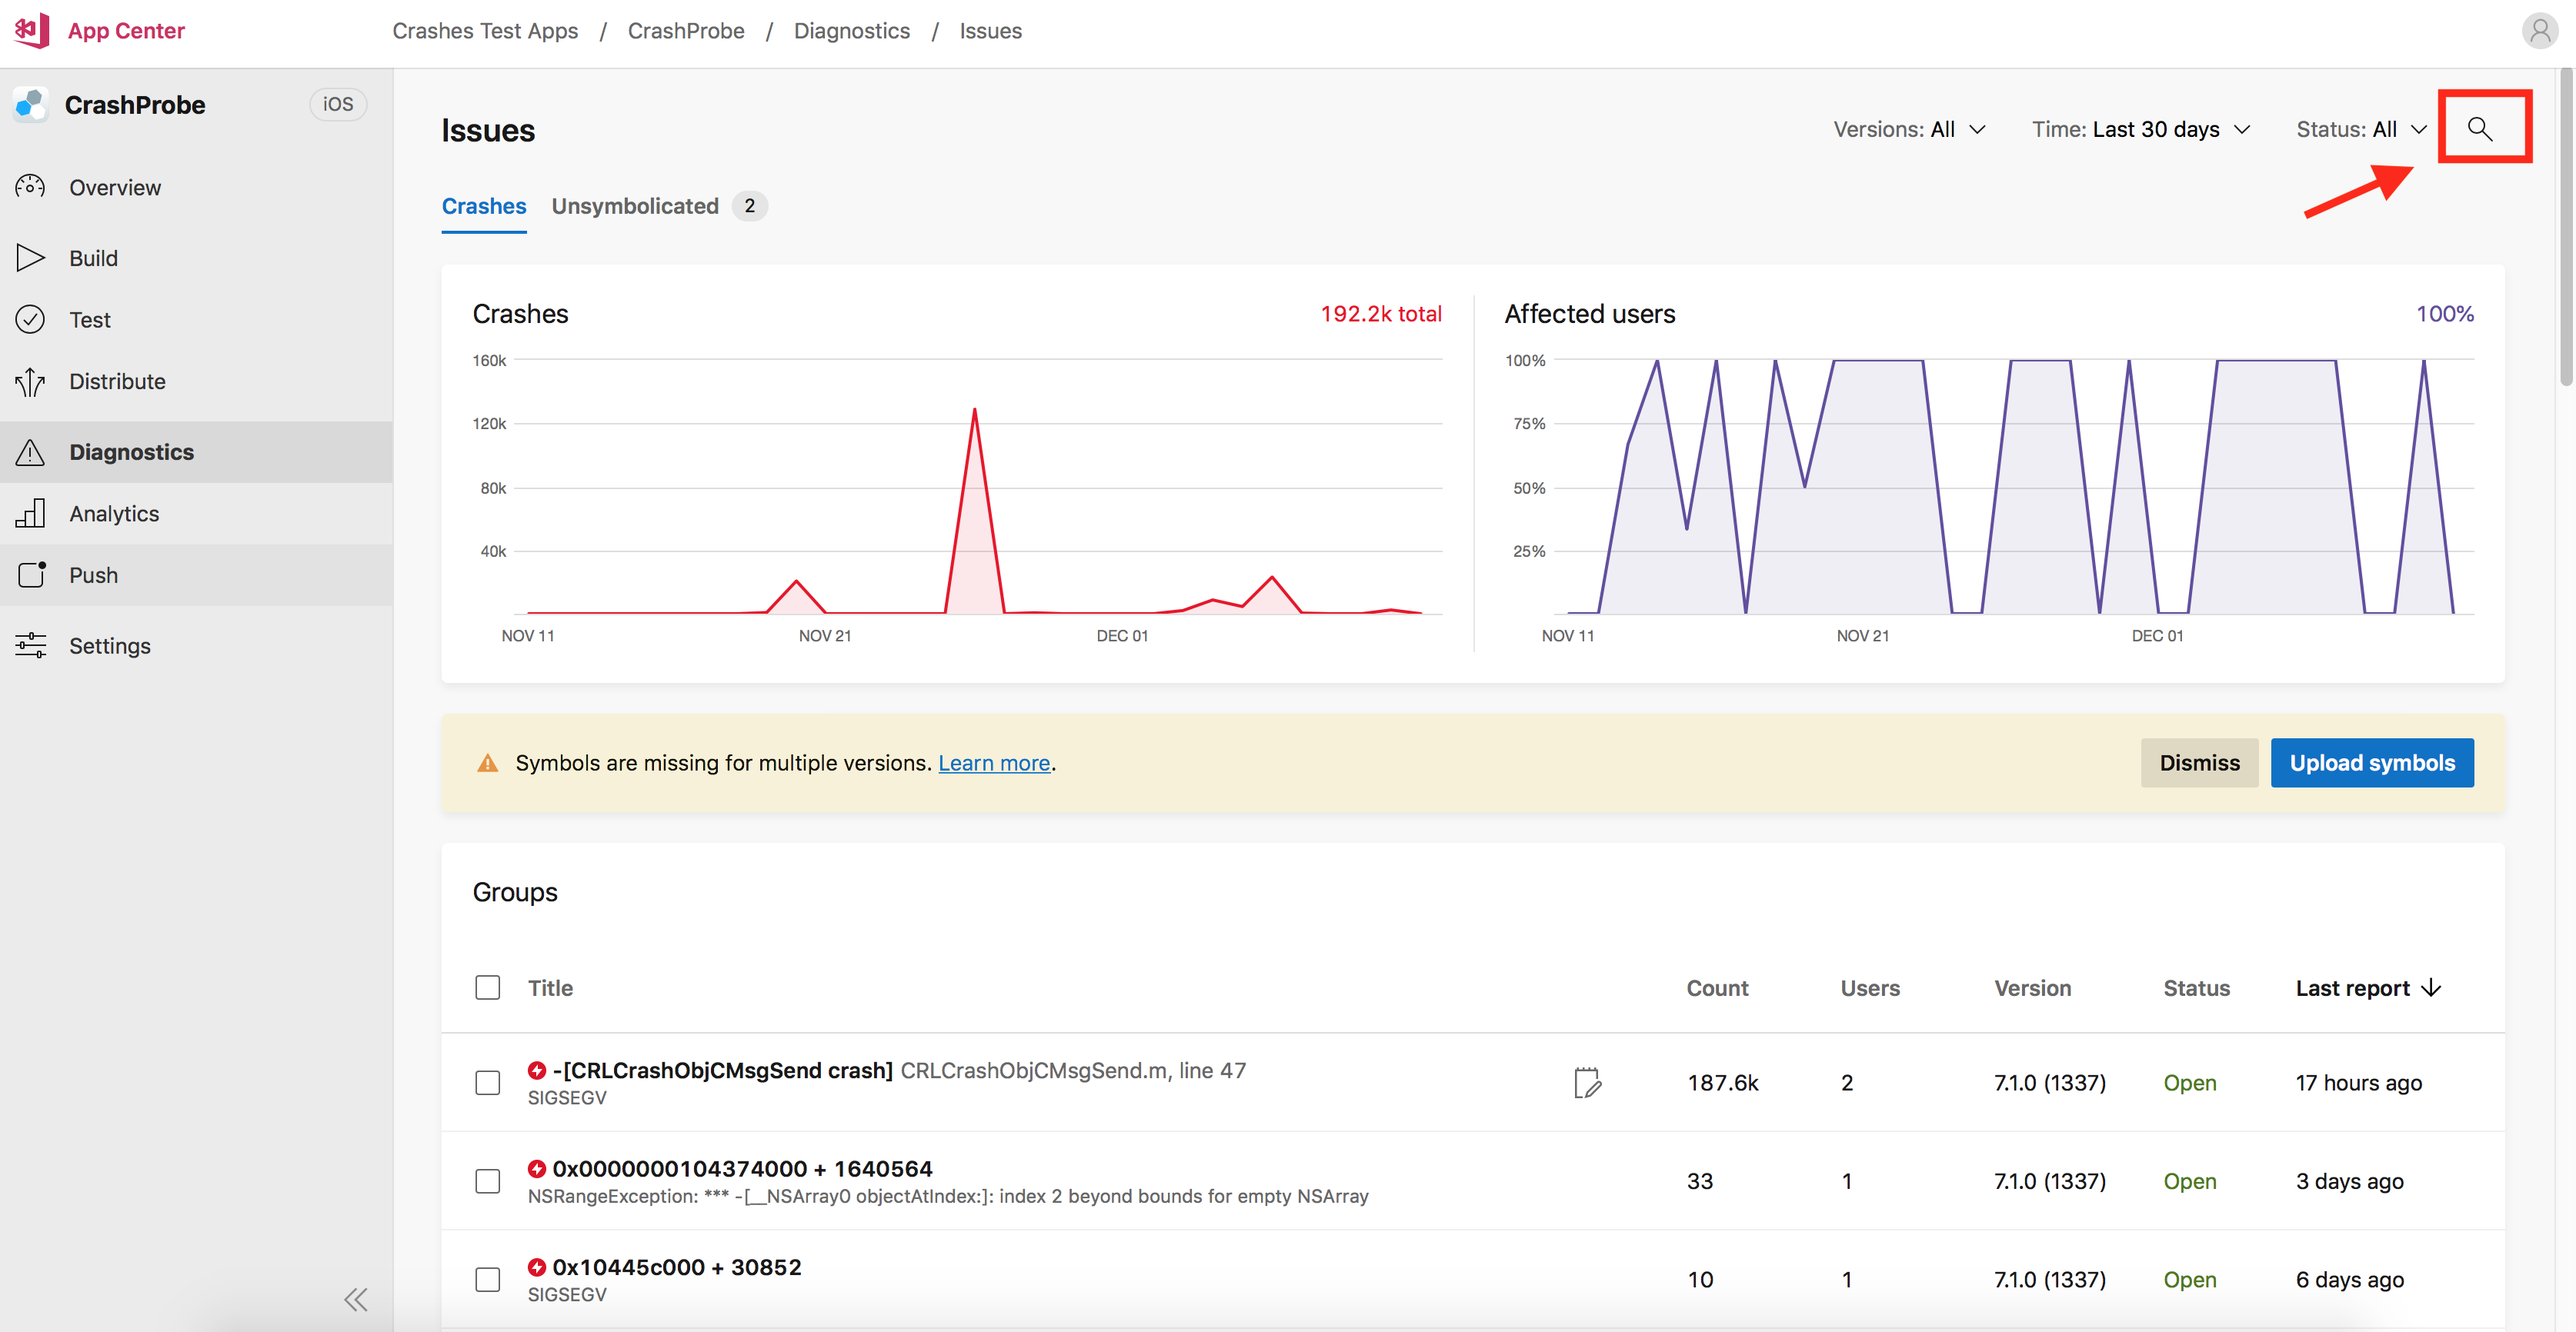
Task: Click the search icon in Issues toolbar
Action: 2483,129
